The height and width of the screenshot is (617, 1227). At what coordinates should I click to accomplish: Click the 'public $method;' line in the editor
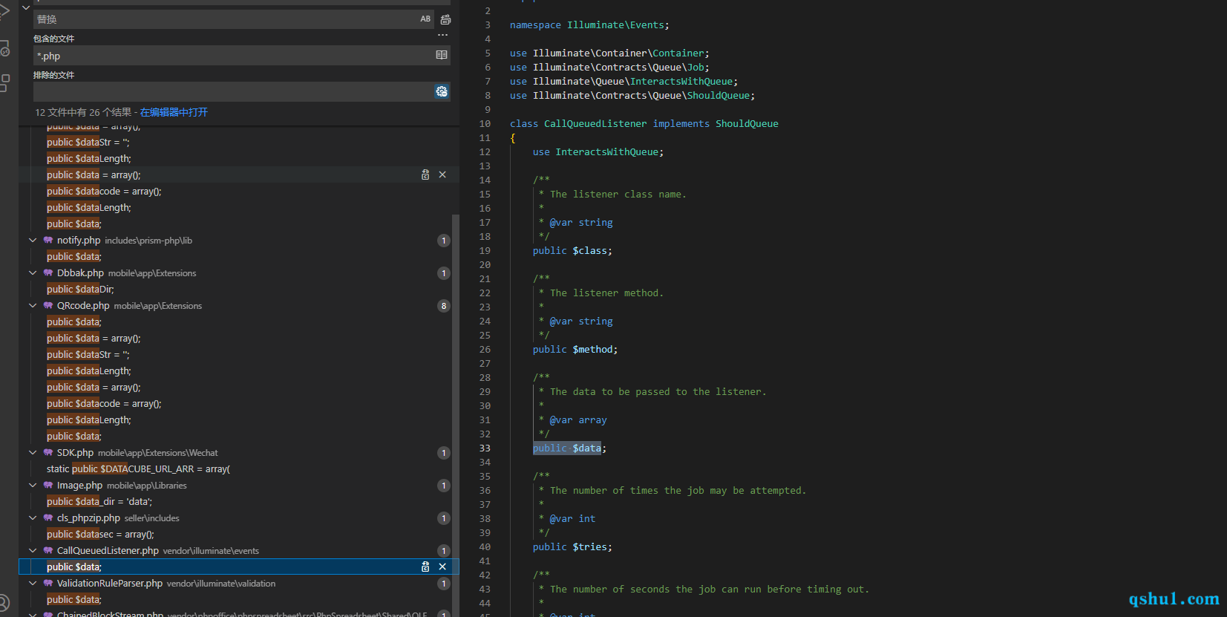tap(575, 350)
